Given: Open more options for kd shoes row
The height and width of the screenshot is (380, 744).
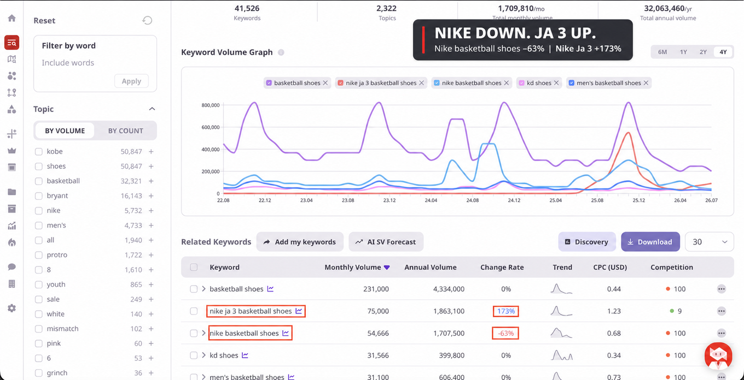Looking at the screenshot, I should point(722,355).
